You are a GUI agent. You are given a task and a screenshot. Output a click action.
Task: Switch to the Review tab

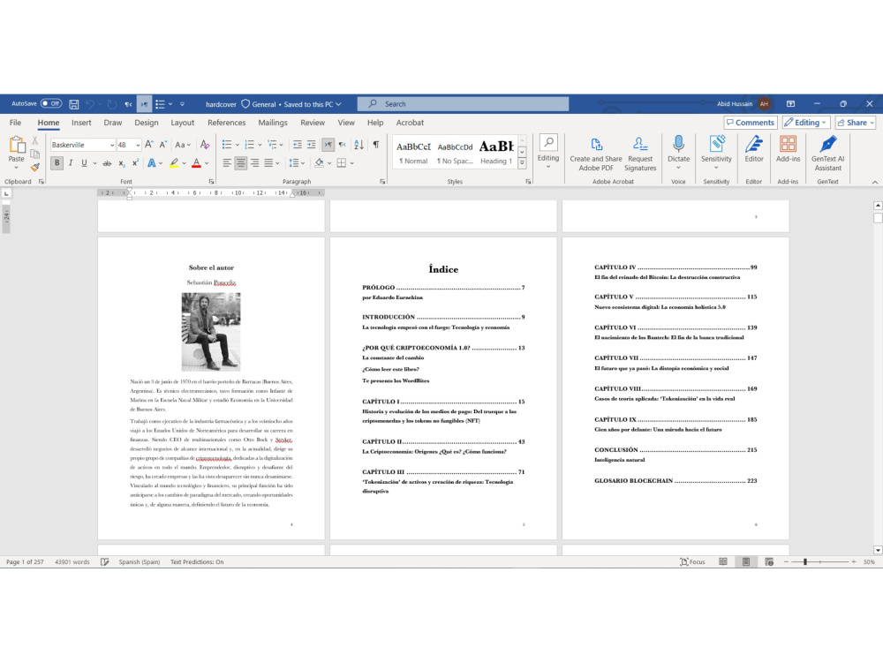[313, 123]
